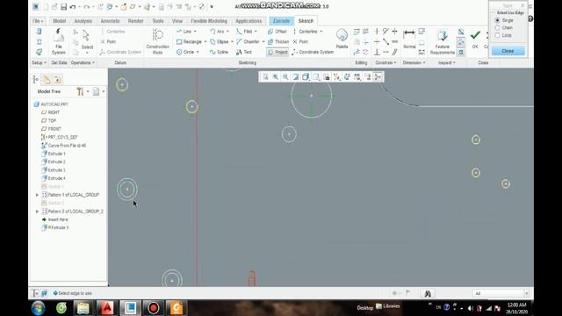
Task: Click Refit icon in graphics toolbar
Action: 265,76
